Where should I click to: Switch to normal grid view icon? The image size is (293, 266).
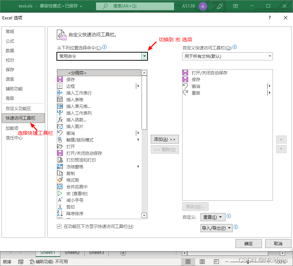click(188, 261)
